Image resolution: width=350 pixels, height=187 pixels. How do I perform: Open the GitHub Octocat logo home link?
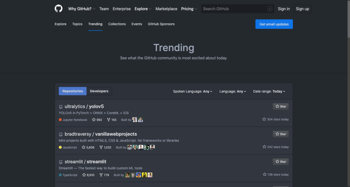point(58,9)
